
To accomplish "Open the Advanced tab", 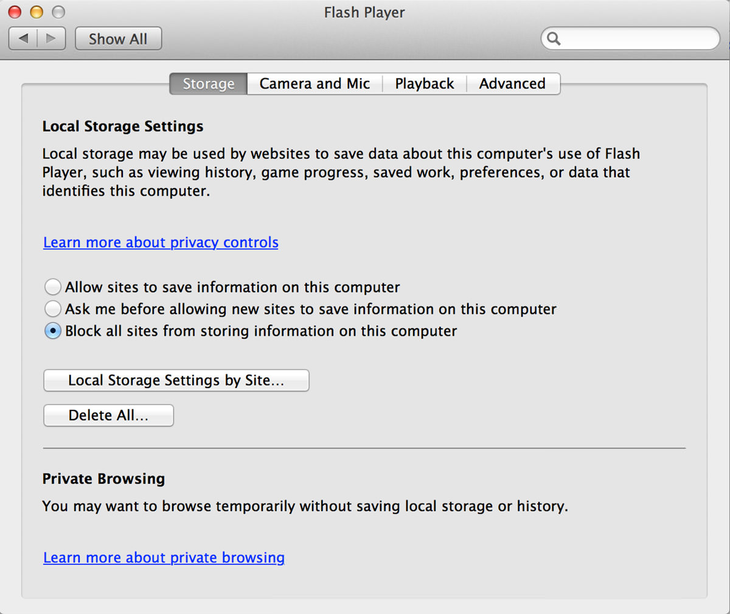I will (x=512, y=83).
